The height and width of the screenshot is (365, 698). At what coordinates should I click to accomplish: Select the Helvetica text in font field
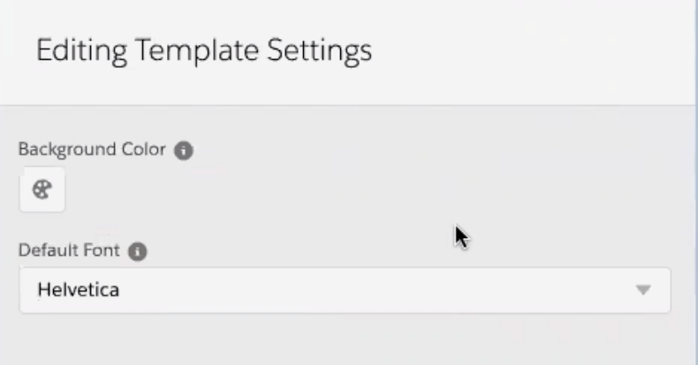tap(79, 290)
